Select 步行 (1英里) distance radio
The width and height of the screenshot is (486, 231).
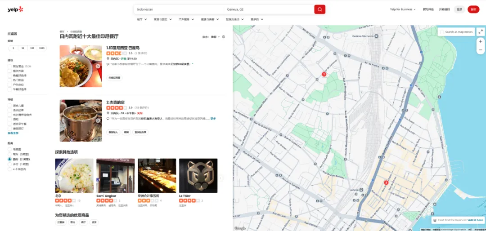[9, 164]
